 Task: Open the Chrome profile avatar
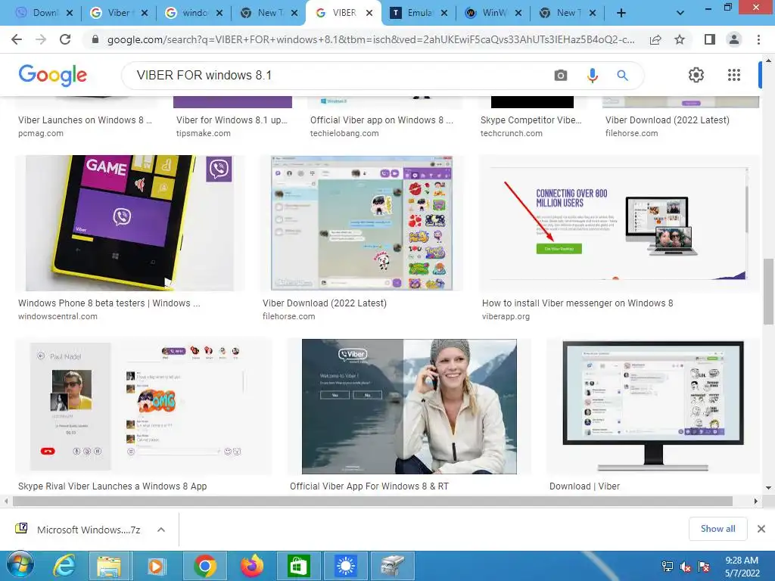[734, 39]
